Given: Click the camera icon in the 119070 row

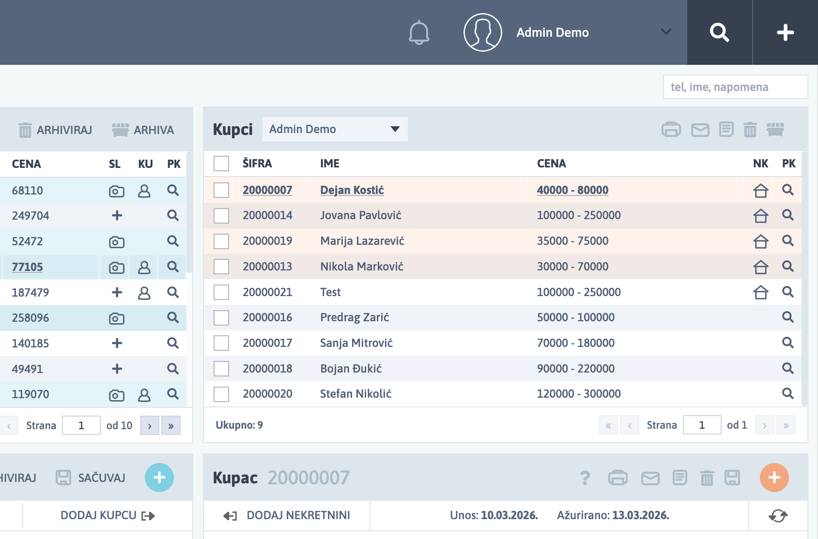Looking at the screenshot, I should (117, 395).
